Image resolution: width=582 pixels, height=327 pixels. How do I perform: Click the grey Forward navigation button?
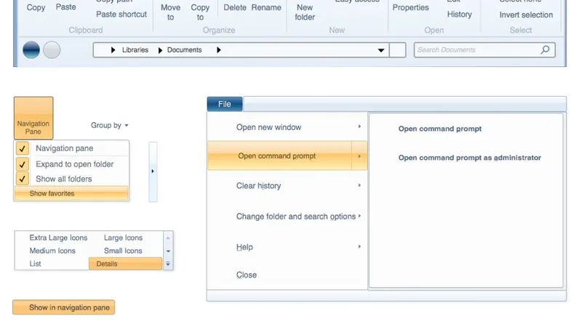pos(52,49)
